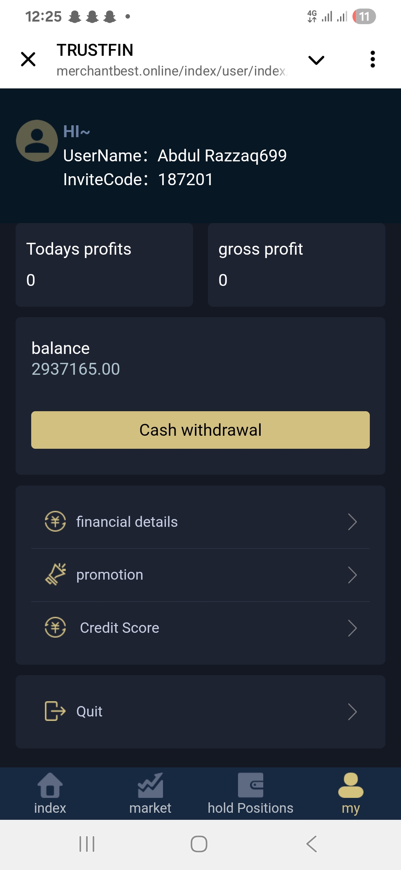401x870 pixels.
Task: Click the financial details yen icon
Action: pyautogui.click(x=55, y=521)
